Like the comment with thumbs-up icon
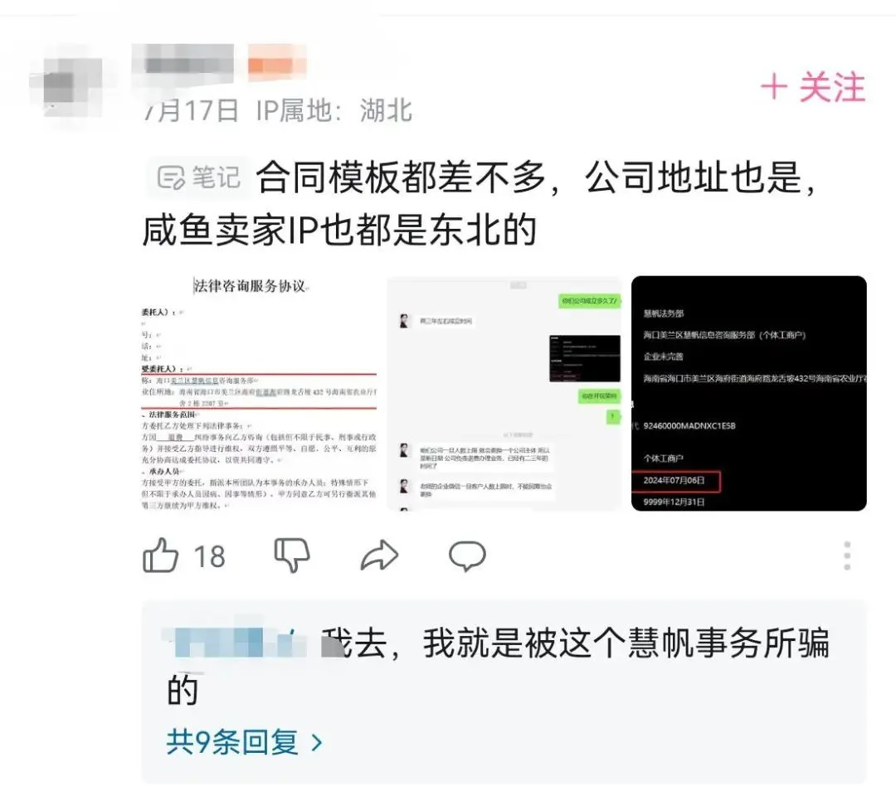This screenshot has width=896, height=791. pos(161,556)
